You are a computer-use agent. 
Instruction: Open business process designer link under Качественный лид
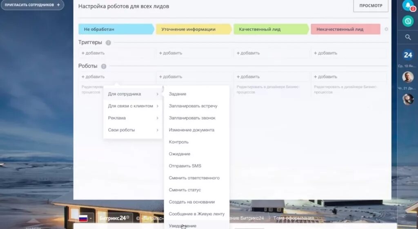coord(268,90)
